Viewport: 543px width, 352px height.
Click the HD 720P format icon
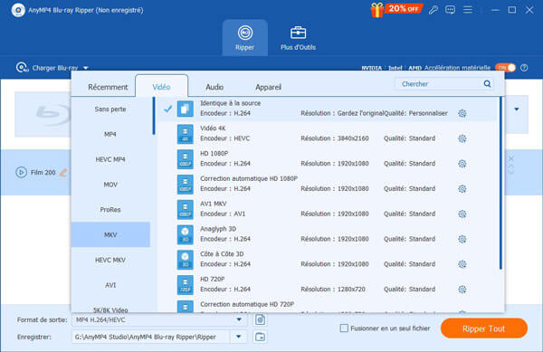(186, 285)
